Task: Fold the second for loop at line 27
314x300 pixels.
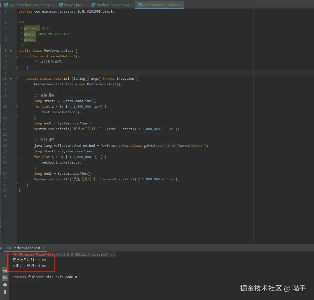Action: 17,157
